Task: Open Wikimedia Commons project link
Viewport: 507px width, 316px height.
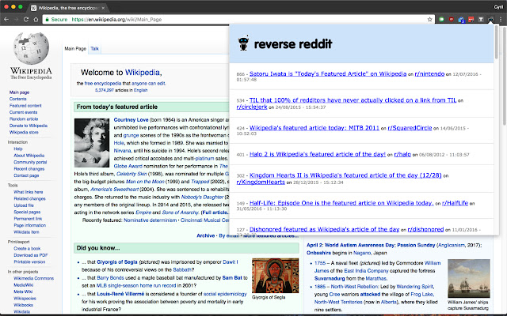Action: 33,278
